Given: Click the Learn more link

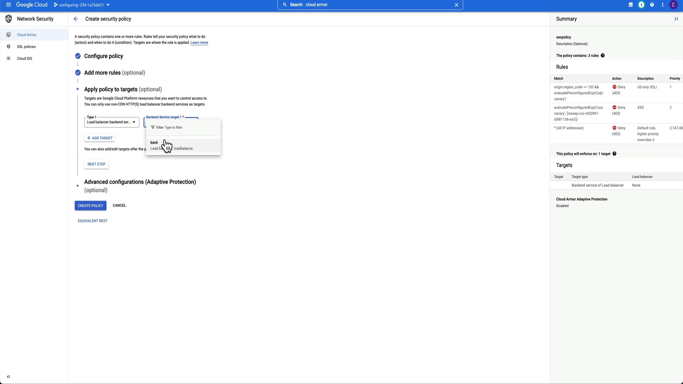Looking at the screenshot, I should pos(199,43).
